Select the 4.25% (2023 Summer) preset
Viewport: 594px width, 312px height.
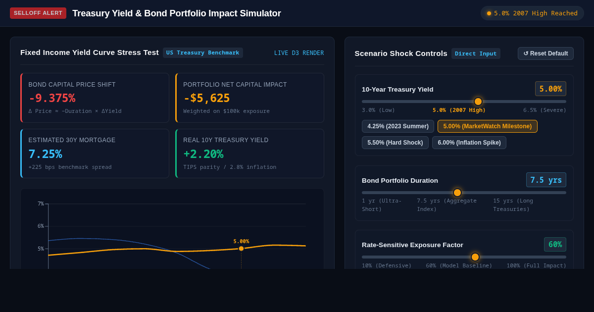(398, 126)
